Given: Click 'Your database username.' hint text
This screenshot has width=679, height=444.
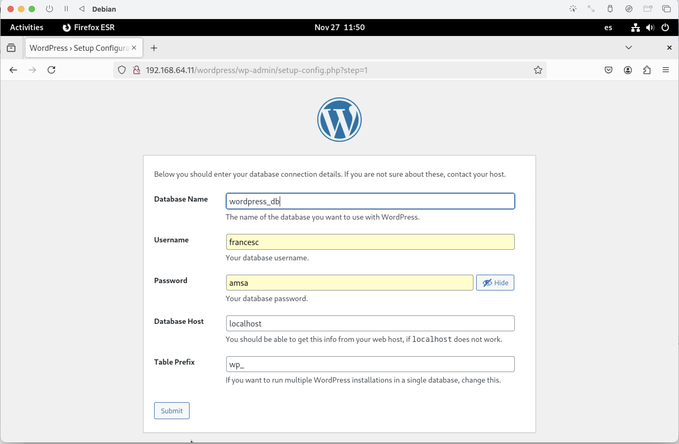Looking at the screenshot, I should (x=267, y=258).
